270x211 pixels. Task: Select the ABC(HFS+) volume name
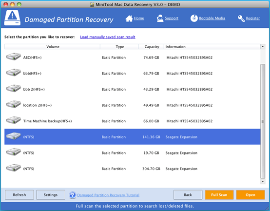click(x=32, y=58)
